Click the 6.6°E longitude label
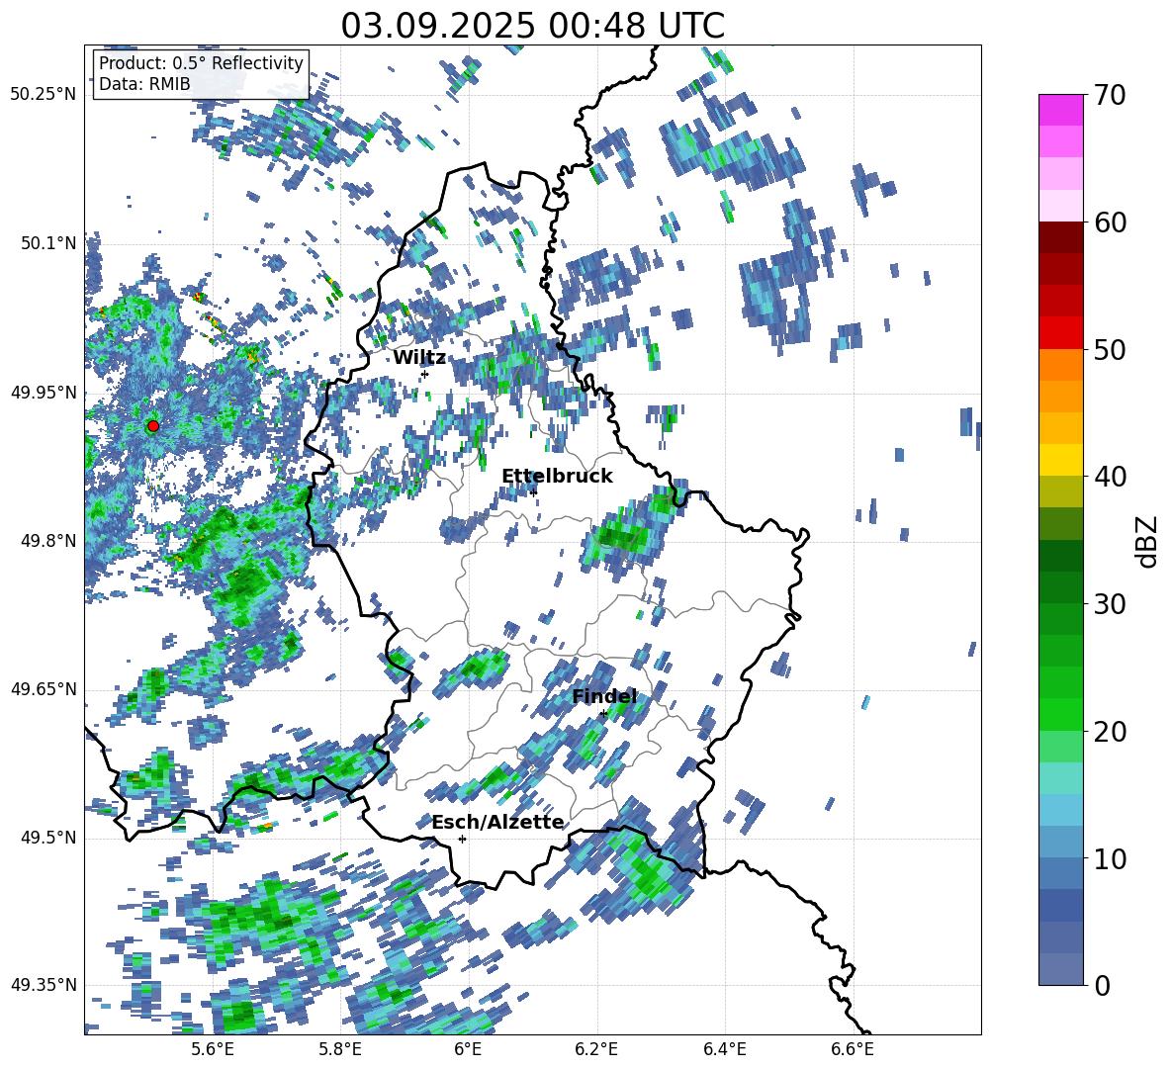 click(x=853, y=1049)
